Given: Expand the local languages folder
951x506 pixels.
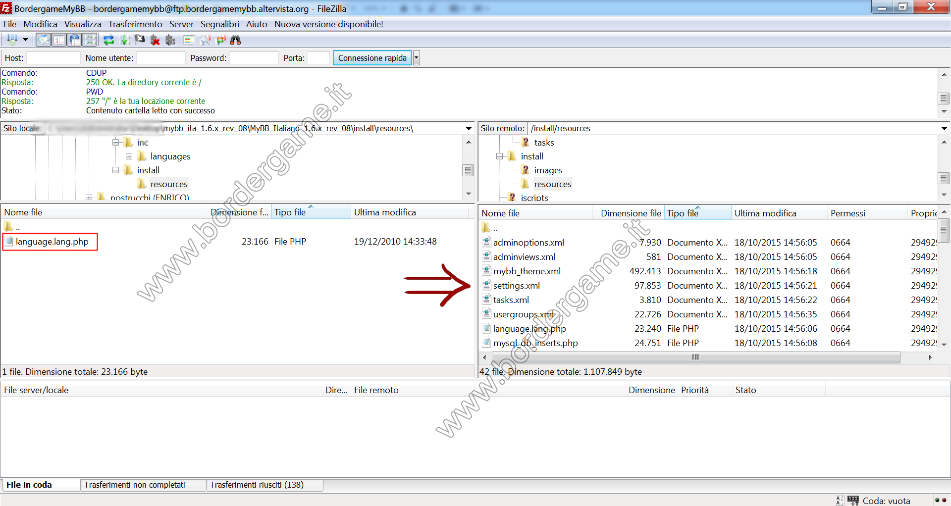Looking at the screenshot, I should tap(129, 156).
